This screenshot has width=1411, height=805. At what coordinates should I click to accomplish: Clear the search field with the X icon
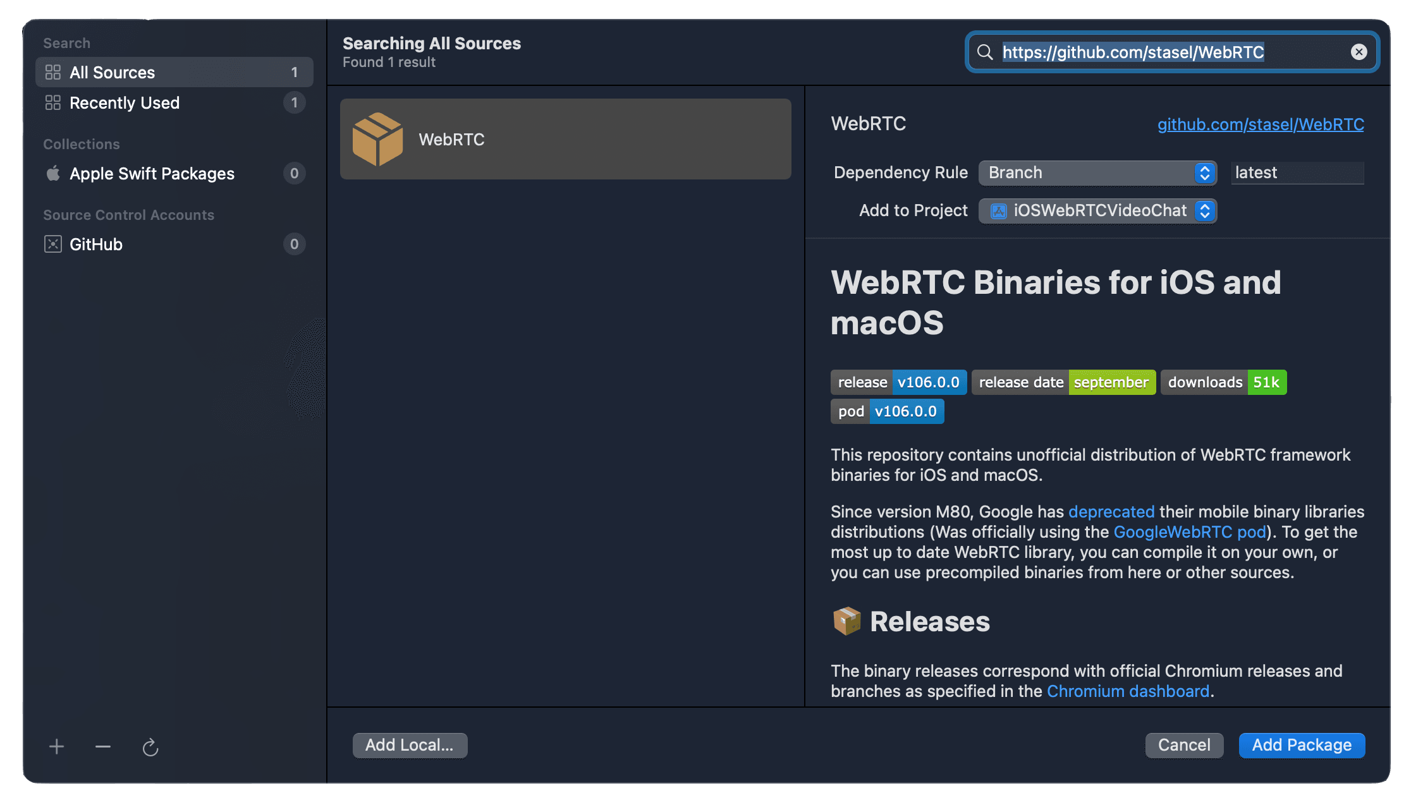pyautogui.click(x=1359, y=52)
